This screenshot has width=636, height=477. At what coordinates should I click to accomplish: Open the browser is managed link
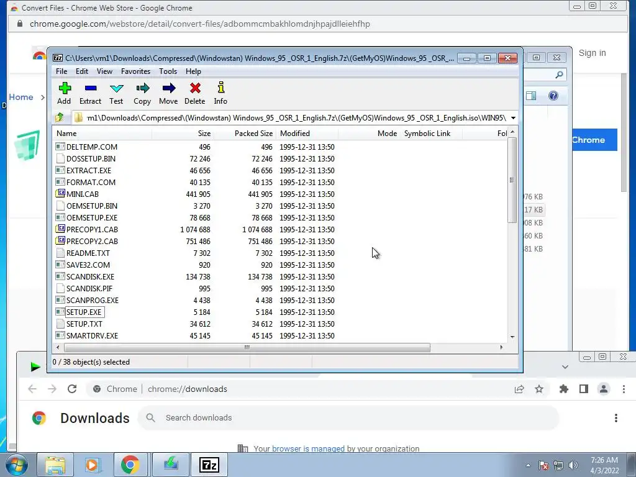click(308, 448)
